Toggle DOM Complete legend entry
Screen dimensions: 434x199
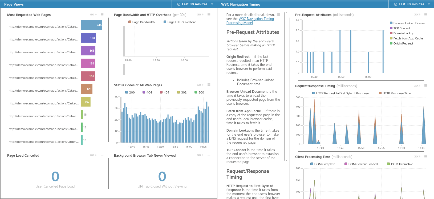[323, 164]
